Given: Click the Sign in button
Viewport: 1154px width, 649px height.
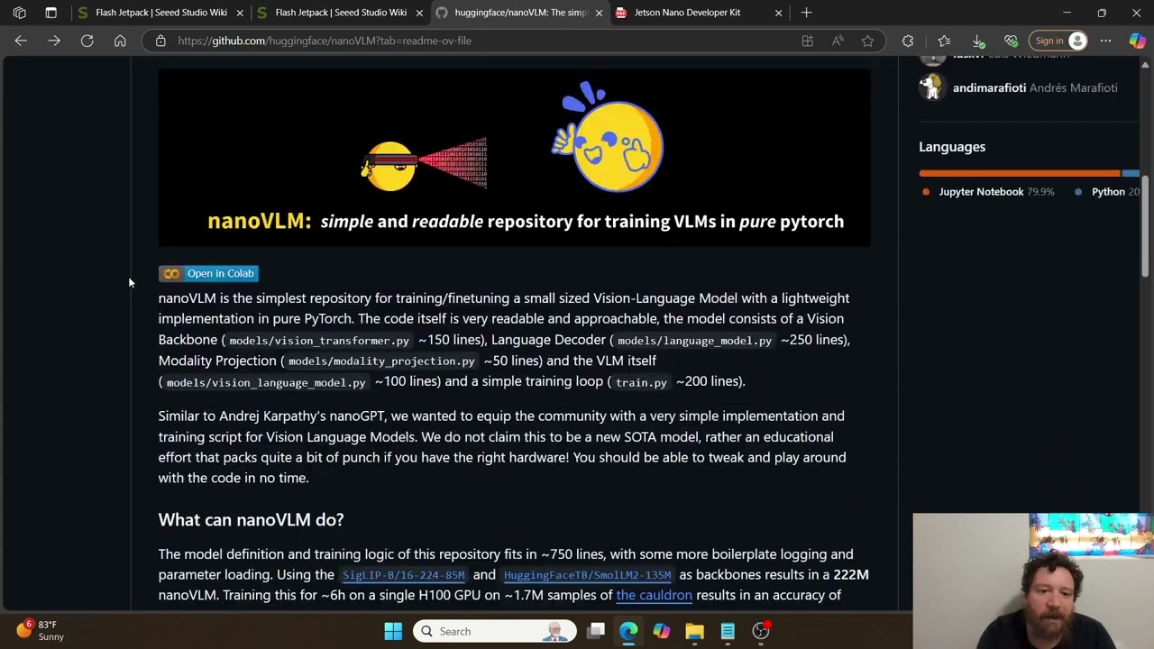Looking at the screenshot, I should pyautogui.click(x=1058, y=41).
